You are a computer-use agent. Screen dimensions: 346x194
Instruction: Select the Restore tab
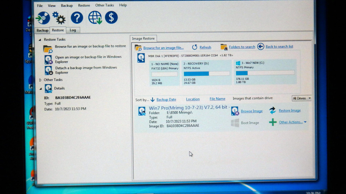[x=58, y=30]
